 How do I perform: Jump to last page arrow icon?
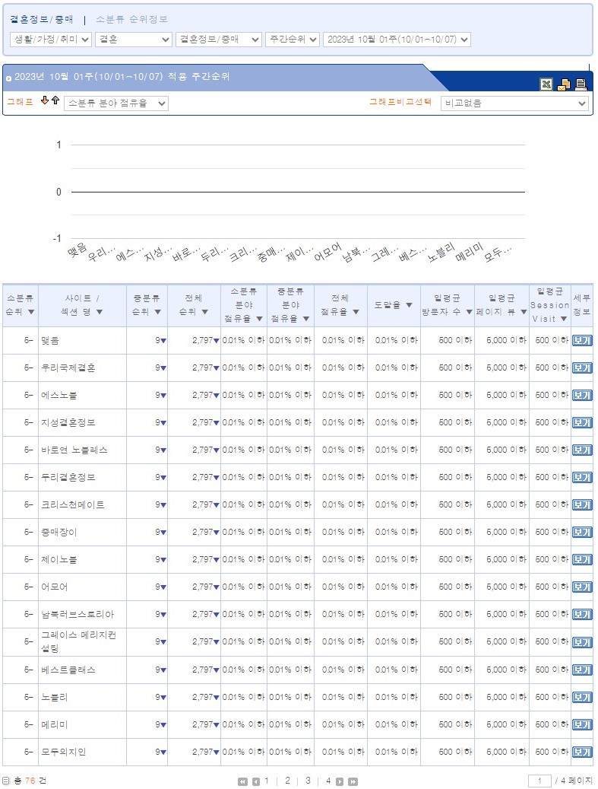(x=353, y=781)
